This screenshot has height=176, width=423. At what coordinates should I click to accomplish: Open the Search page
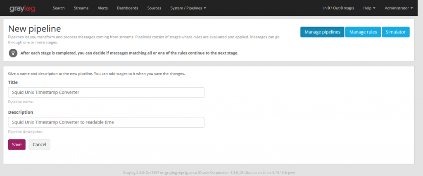59,8
